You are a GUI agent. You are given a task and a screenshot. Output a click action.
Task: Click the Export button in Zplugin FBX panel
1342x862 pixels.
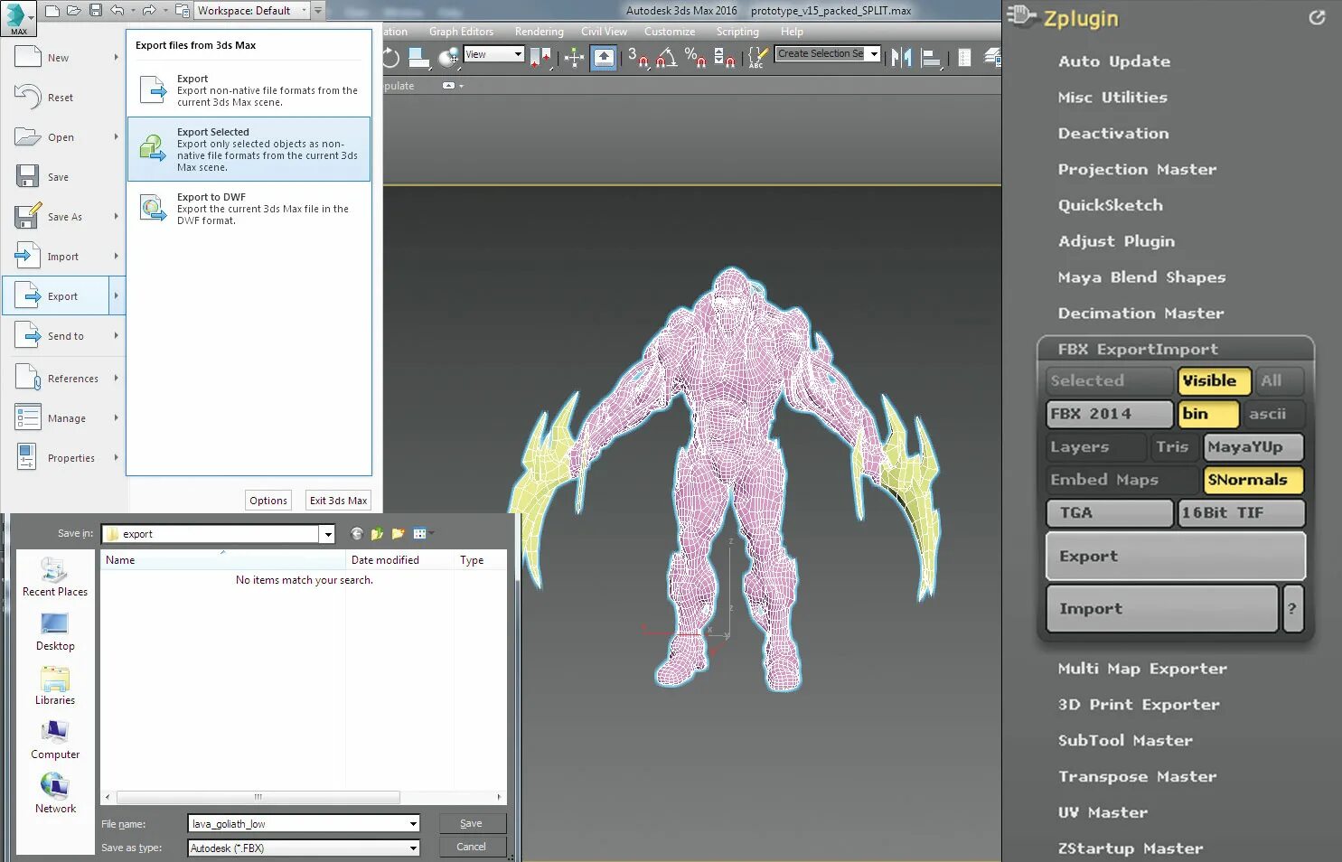click(x=1176, y=556)
